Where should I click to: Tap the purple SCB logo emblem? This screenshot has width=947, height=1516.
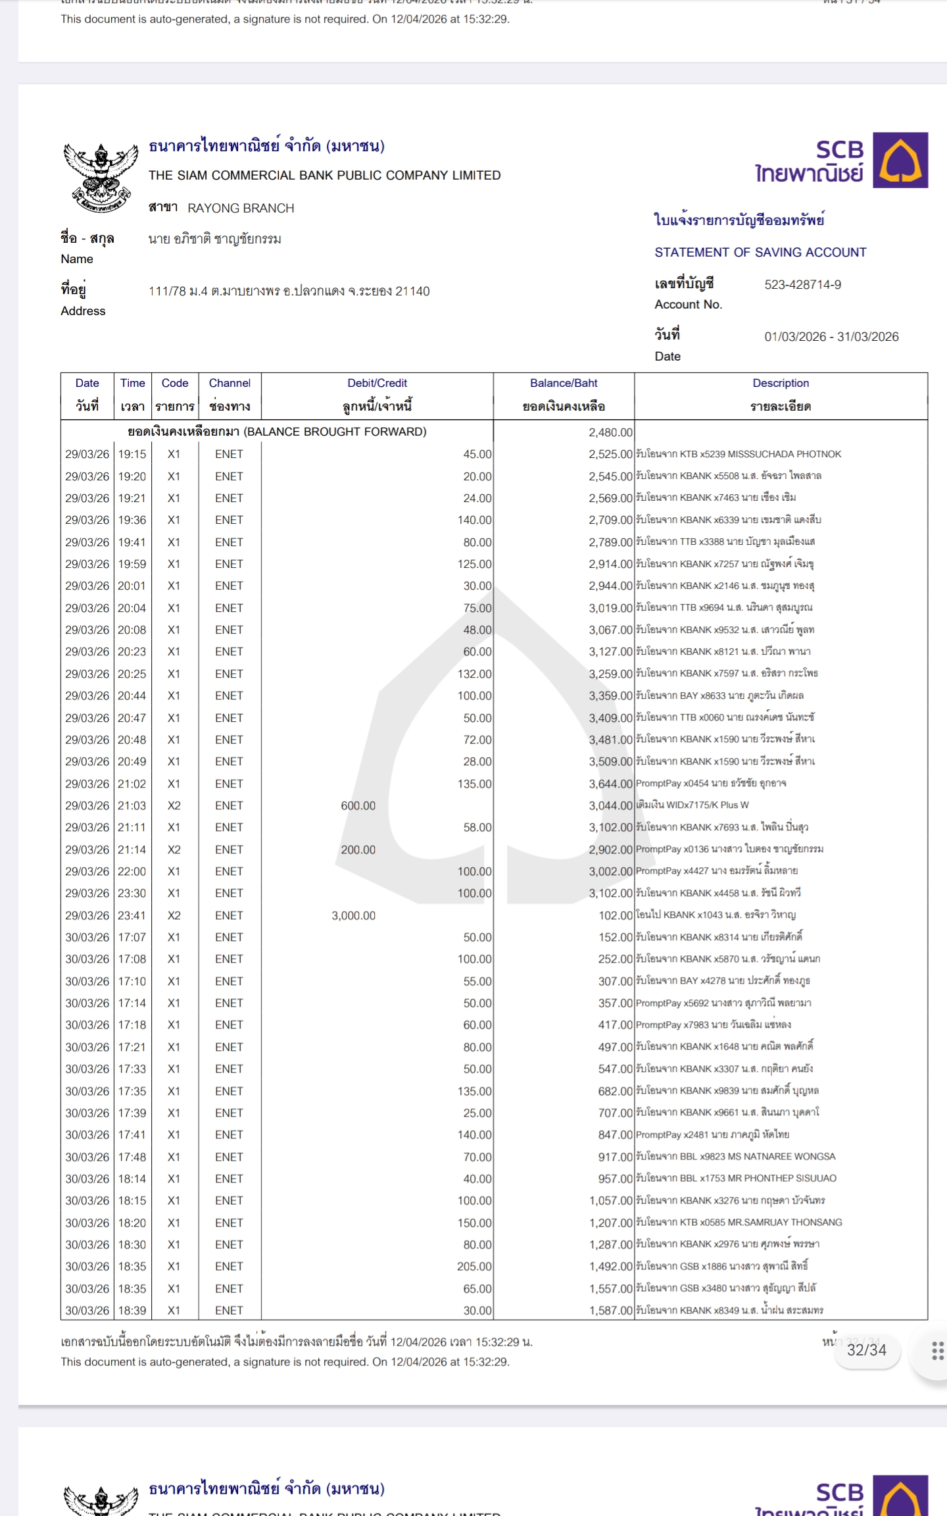click(900, 161)
